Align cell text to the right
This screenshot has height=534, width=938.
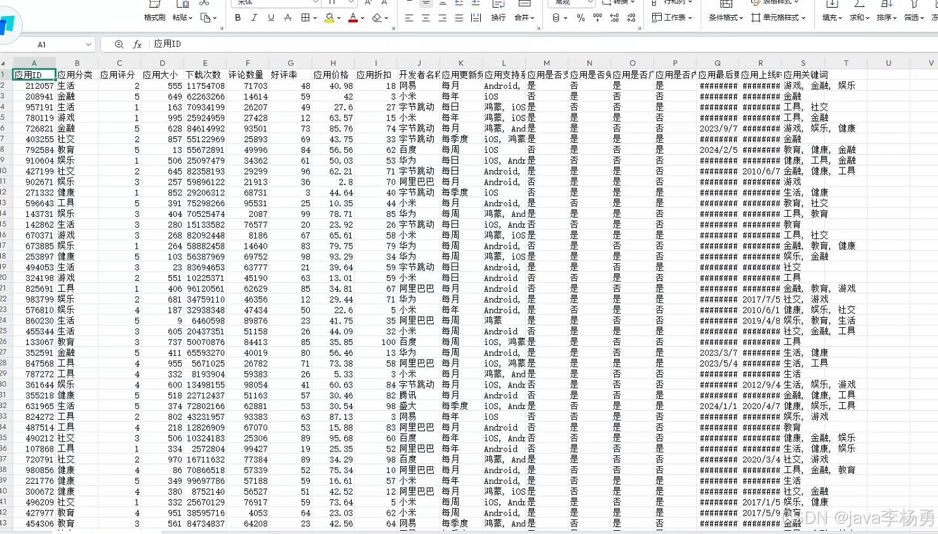442,18
